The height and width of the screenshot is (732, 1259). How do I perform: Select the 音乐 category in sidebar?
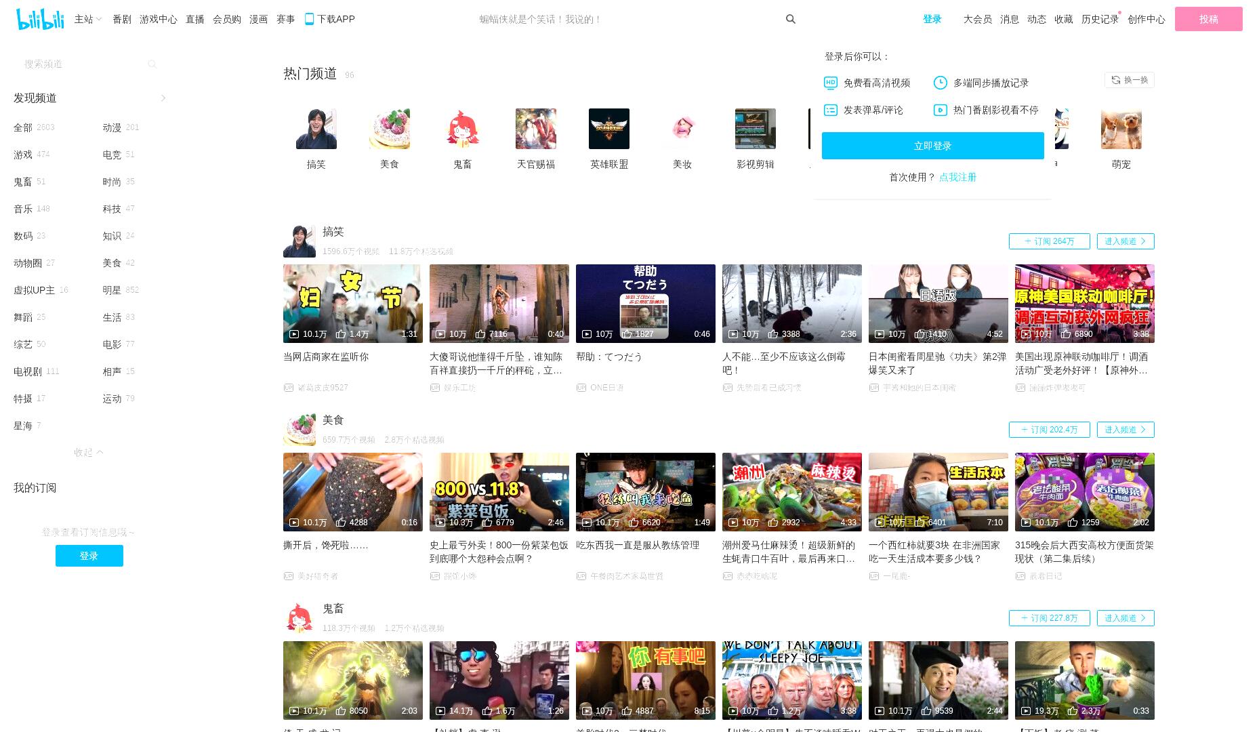point(23,209)
